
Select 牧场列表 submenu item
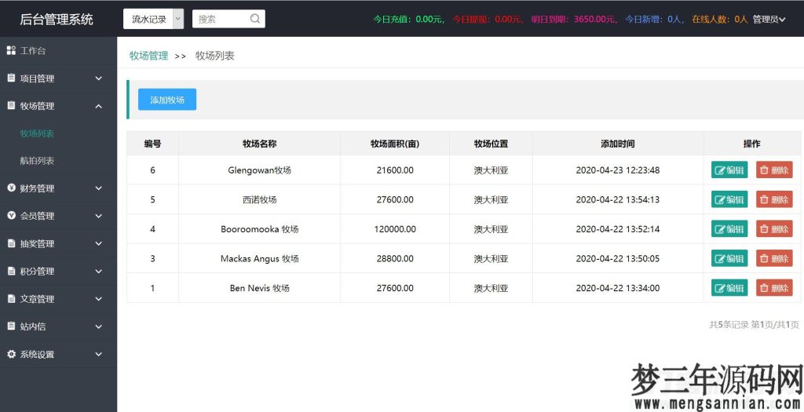pos(37,133)
